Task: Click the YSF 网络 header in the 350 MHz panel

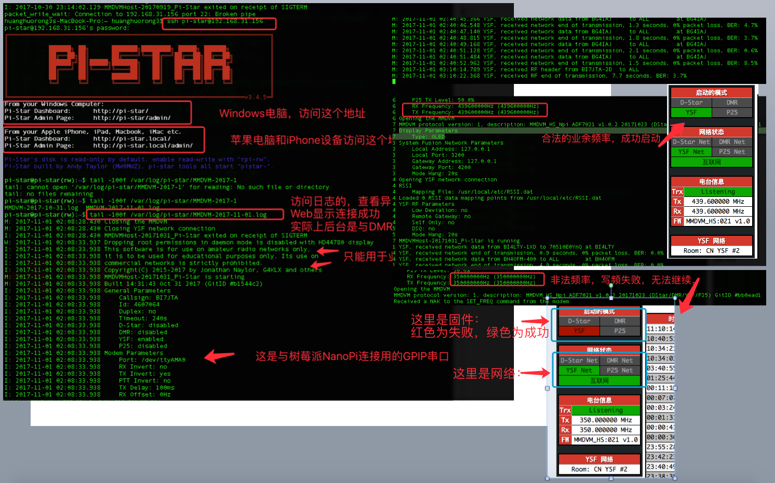Action: tap(600, 460)
